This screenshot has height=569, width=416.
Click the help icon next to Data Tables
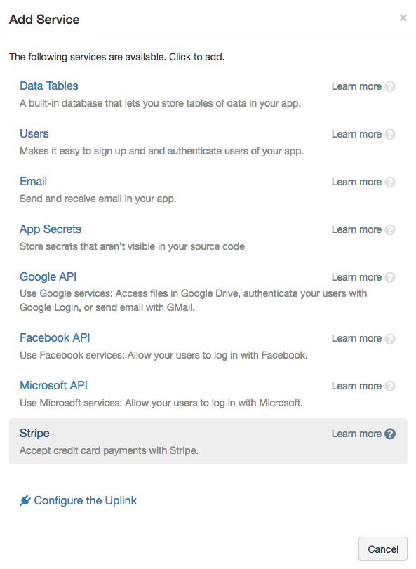[390, 87]
